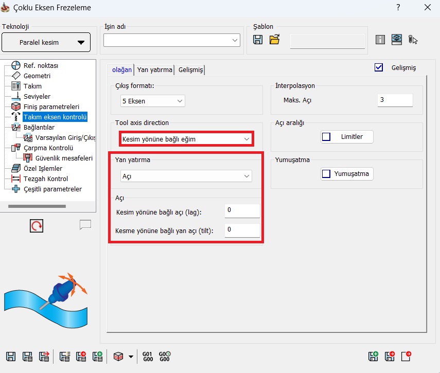Open the Paralel kesim technology dropdown
440x373 pixels.
coord(46,42)
